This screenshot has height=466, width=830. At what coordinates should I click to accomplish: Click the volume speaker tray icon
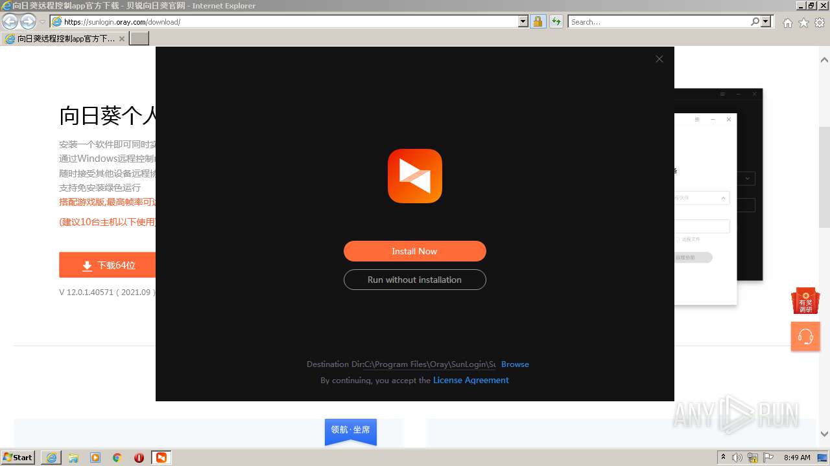click(737, 458)
